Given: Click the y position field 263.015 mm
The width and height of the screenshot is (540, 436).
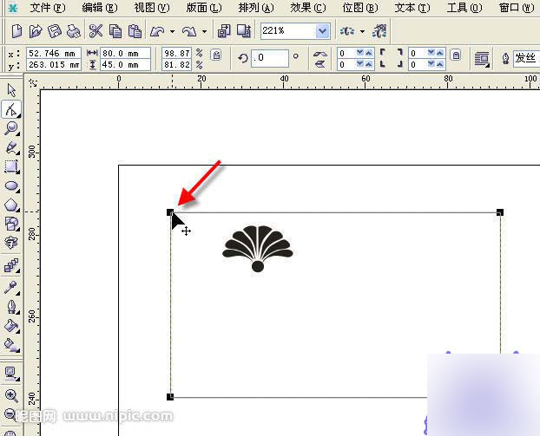Looking at the screenshot, I should [54, 65].
